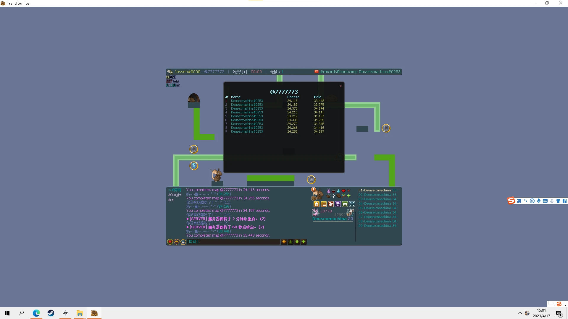Click the bright green down-arrow chat button
Viewport: 568px width, 319px height.
(x=297, y=242)
